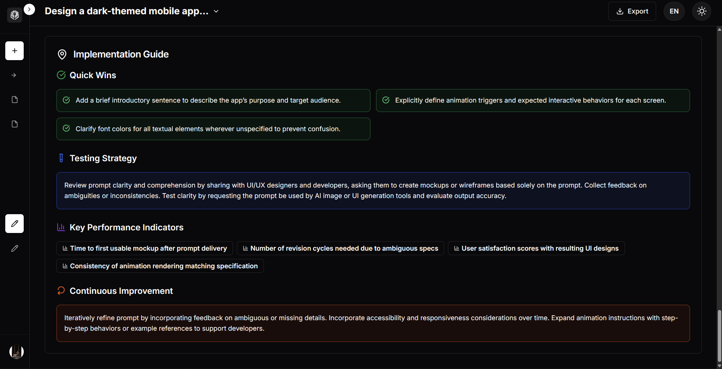The image size is (722, 369).
Task: Switch language with the EN button
Action: 674,11
